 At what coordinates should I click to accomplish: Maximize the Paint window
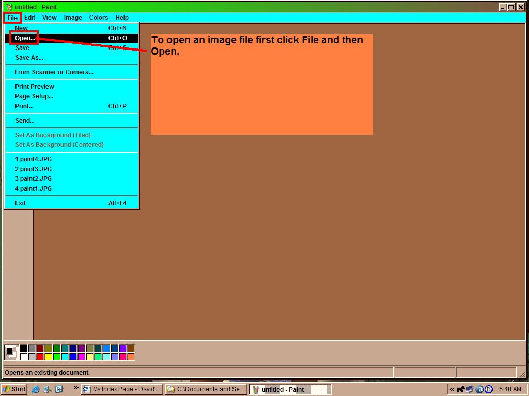pyautogui.click(x=511, y=7)
